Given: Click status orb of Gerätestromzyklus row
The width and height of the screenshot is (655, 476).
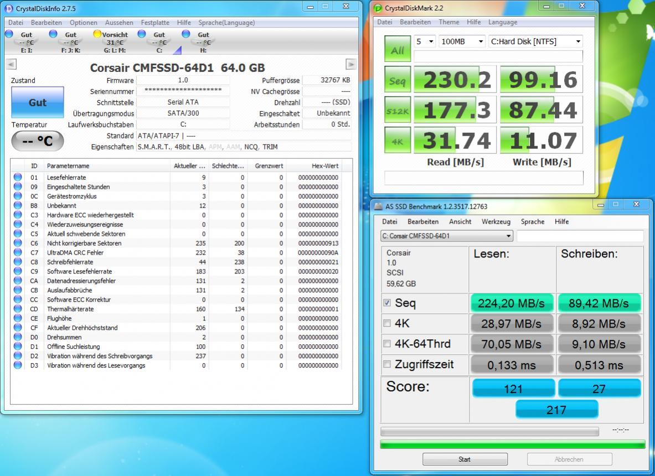Looking at the screenshot, I should 18,196.
